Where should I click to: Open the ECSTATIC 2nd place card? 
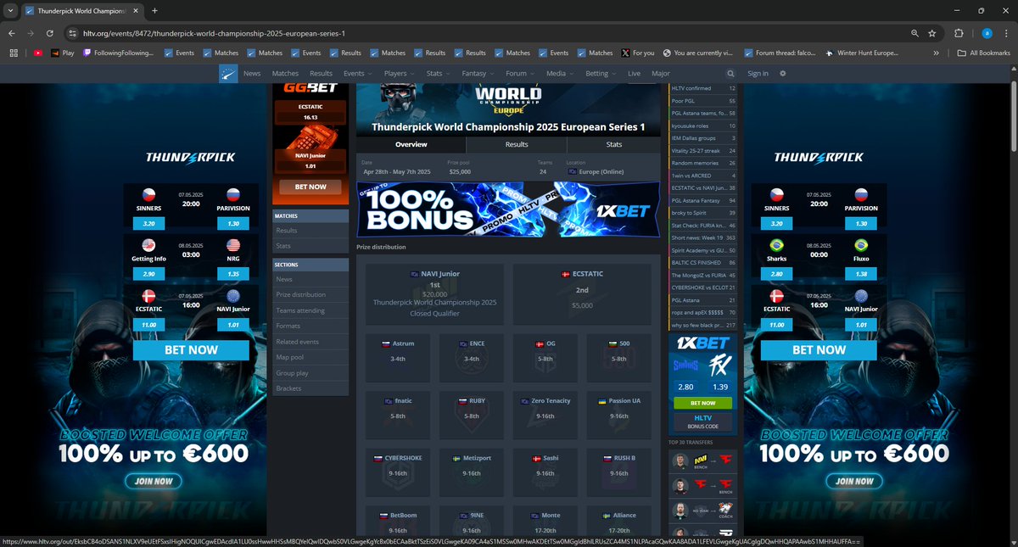pyautogui.click(x=582, y=293)
